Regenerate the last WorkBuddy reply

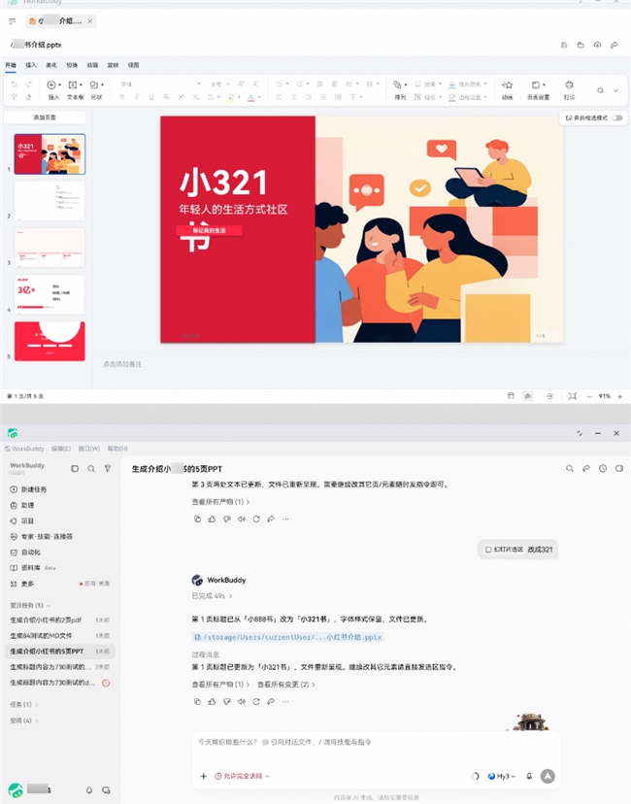click(256, 701)
